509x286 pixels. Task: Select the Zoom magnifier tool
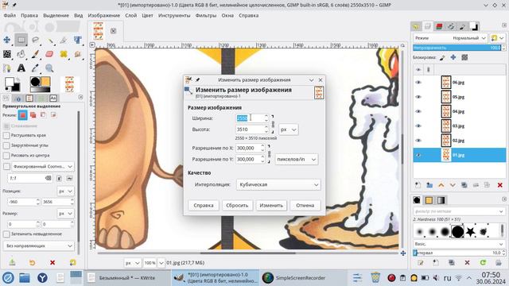49,68
